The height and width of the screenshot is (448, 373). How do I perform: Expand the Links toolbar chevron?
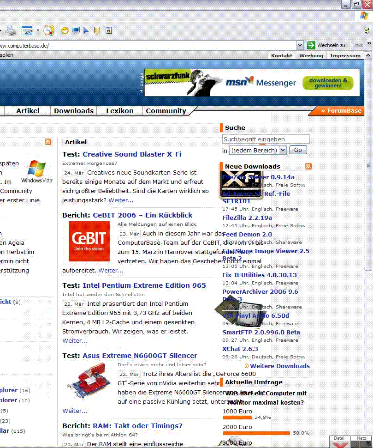tap(369, 43)
